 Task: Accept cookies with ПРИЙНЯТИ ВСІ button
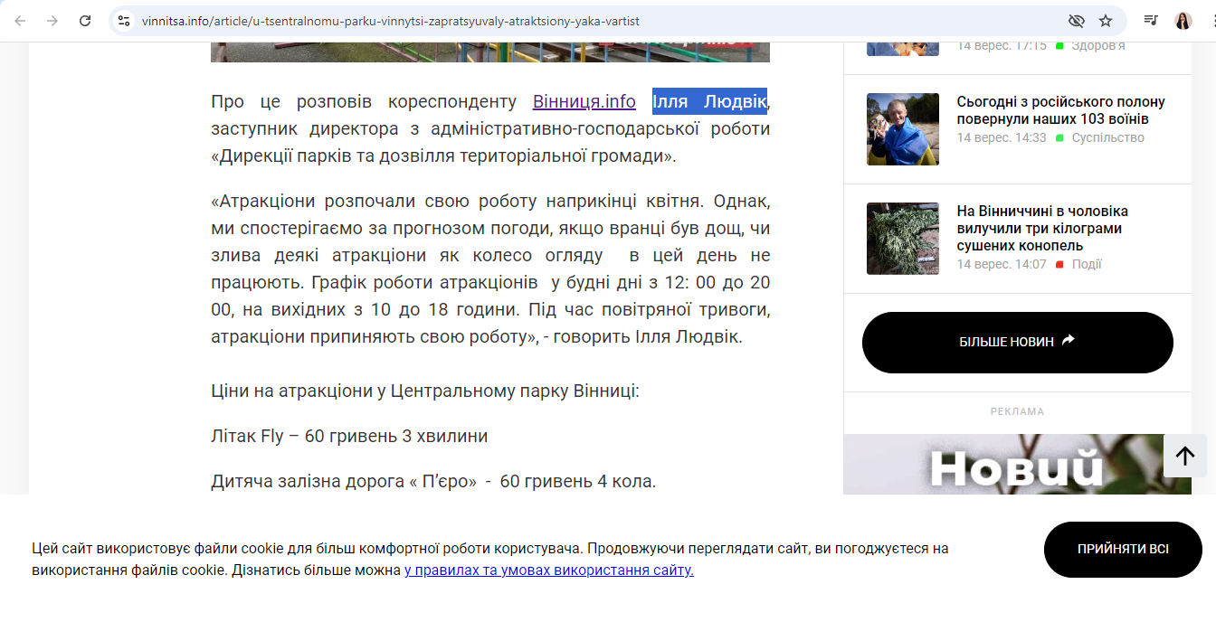point(1122,550)
